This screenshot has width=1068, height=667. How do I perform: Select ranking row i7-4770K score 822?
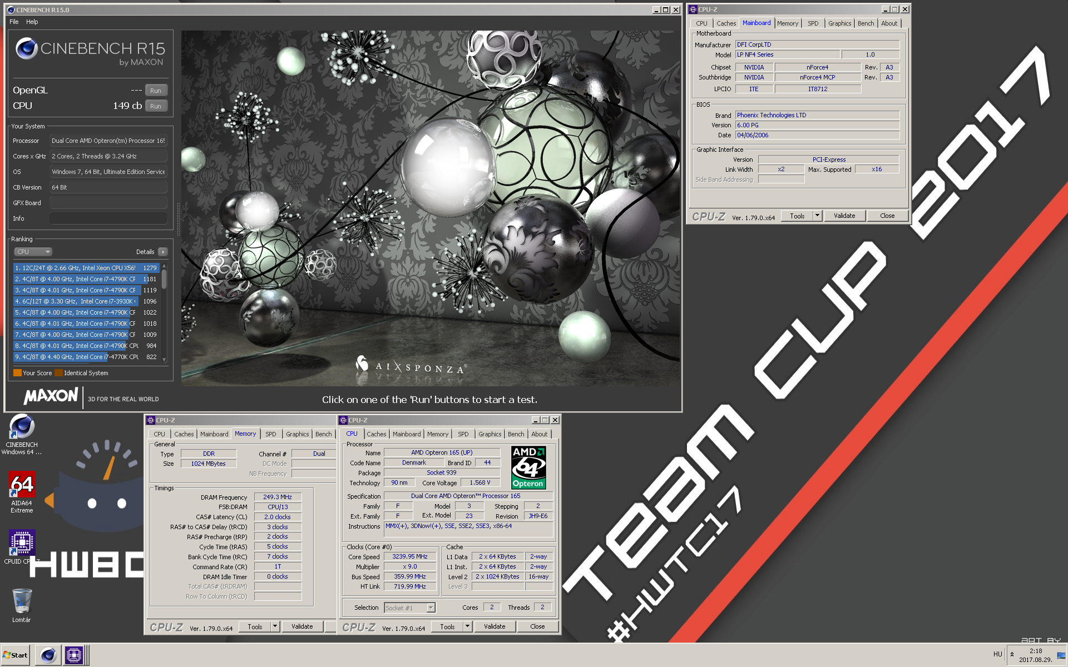click(x=86, y=357)
